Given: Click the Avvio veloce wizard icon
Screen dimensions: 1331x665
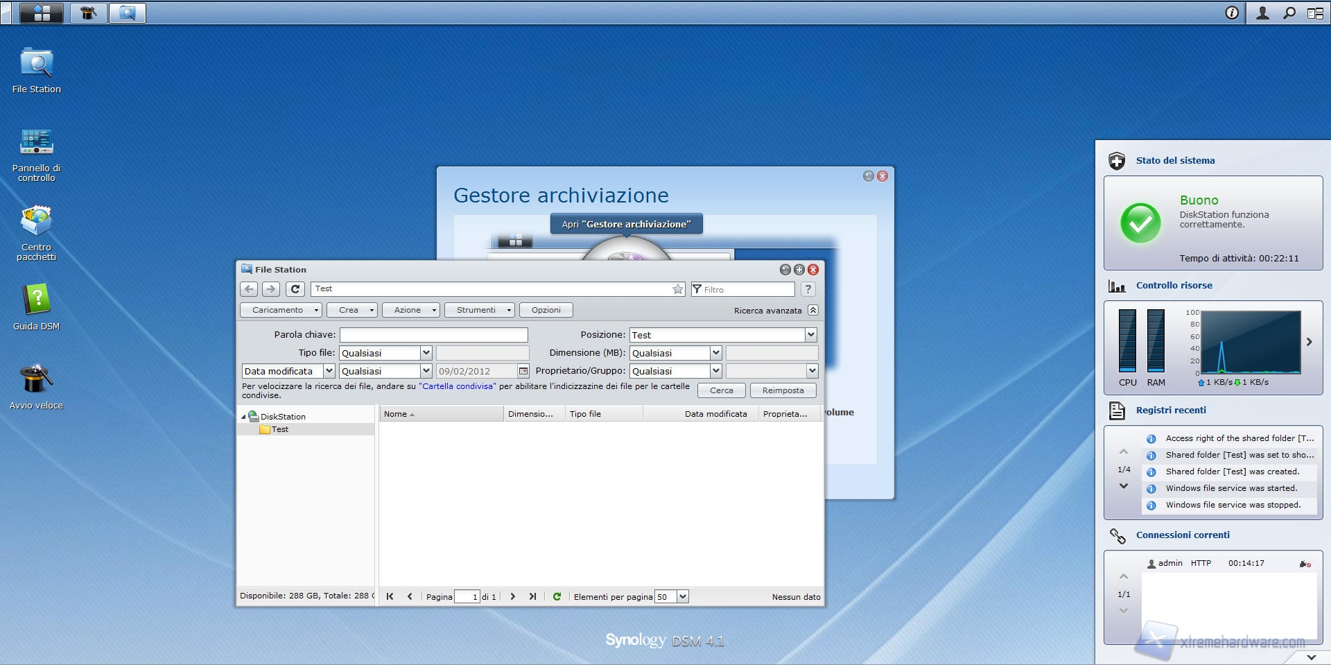Looking at the screenshot, I should pyautogui.click(x=36, y=380).
